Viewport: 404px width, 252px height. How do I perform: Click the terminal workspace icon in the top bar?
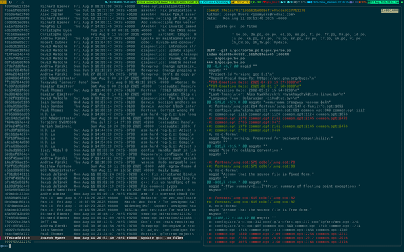(3, 2)
